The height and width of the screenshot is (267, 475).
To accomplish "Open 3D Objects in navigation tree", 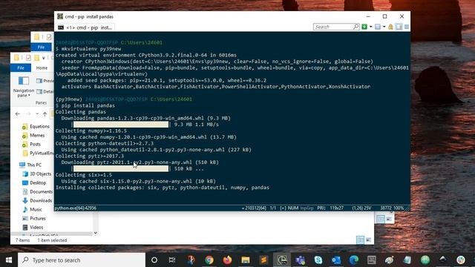I will 37,174.
